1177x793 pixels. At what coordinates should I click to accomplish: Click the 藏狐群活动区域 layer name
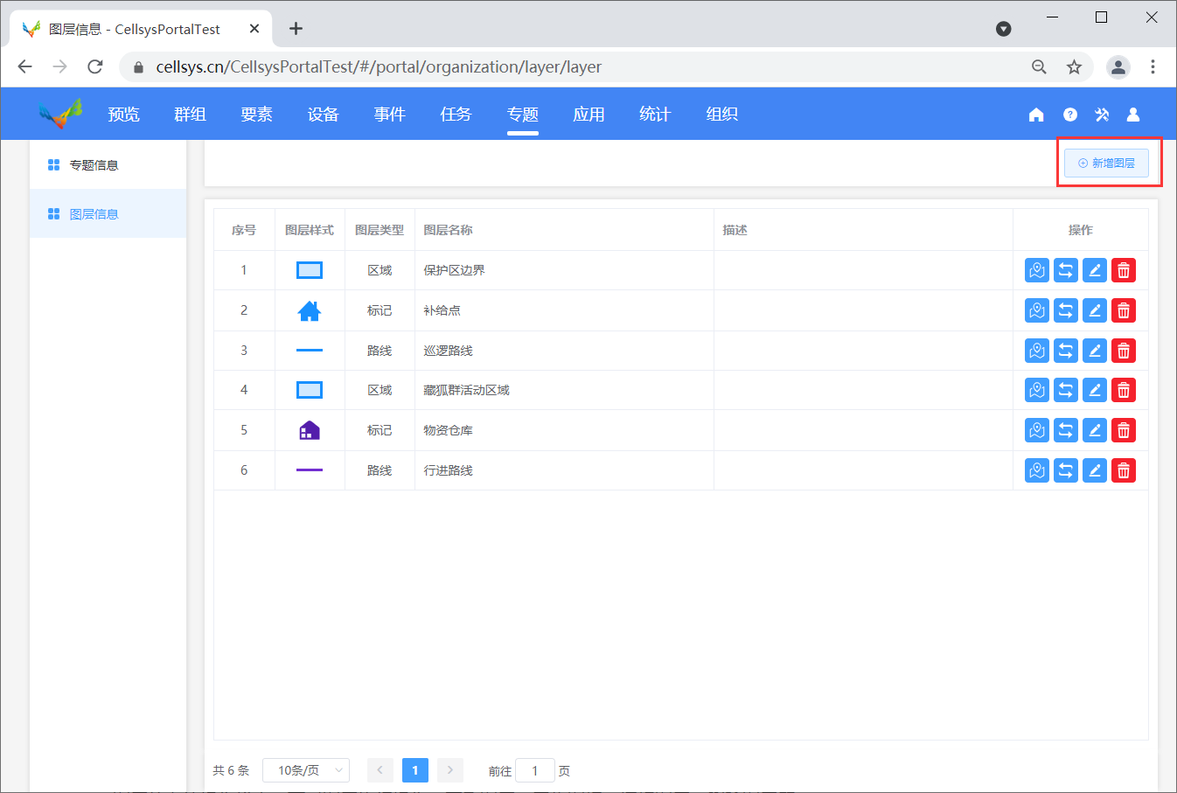(466, 390)
